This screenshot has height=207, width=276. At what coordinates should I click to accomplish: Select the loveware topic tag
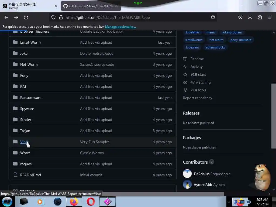point(192,47)
